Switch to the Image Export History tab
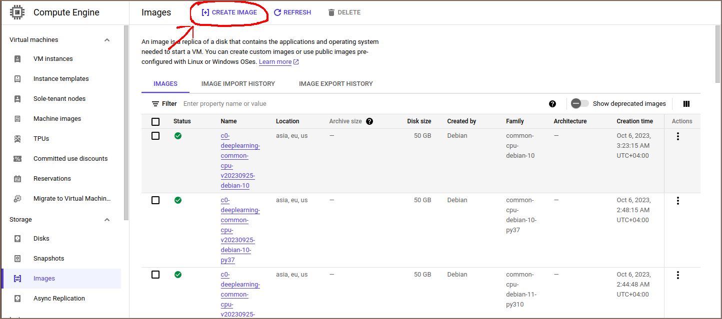 336,84
